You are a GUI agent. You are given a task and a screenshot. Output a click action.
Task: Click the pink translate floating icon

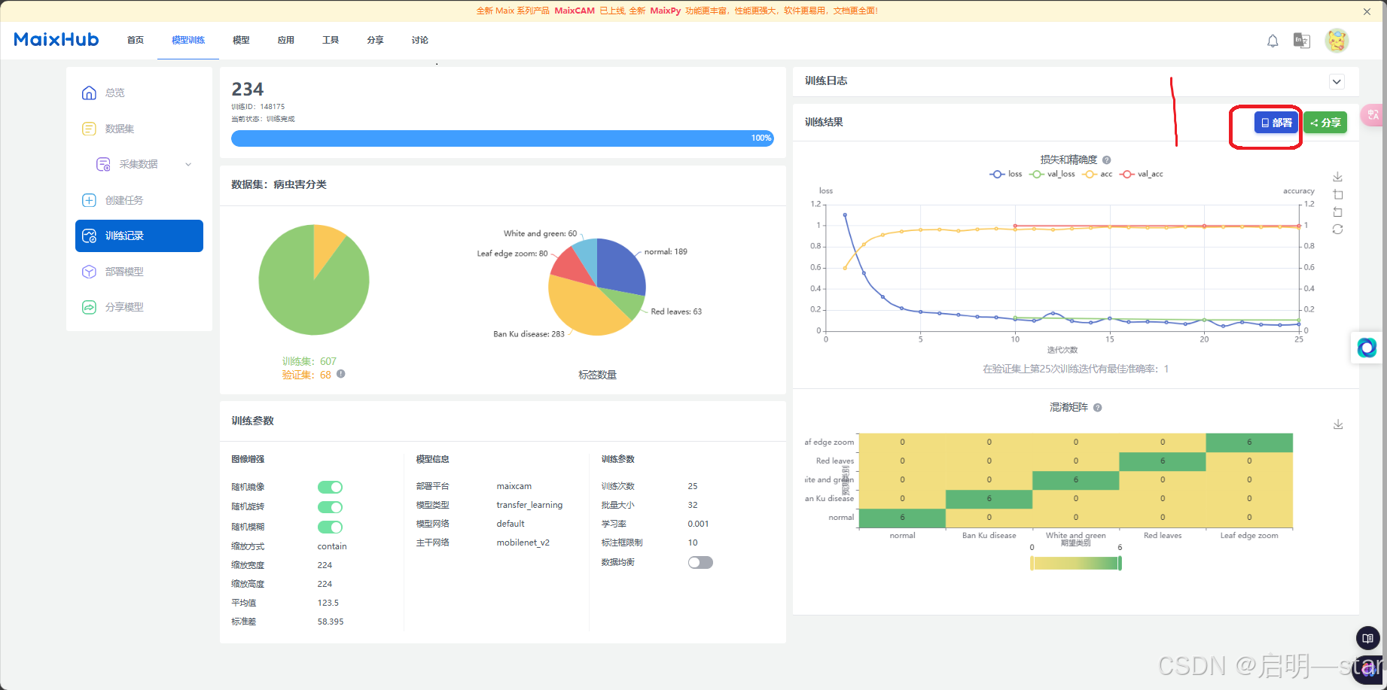[x=1373, y=114]
